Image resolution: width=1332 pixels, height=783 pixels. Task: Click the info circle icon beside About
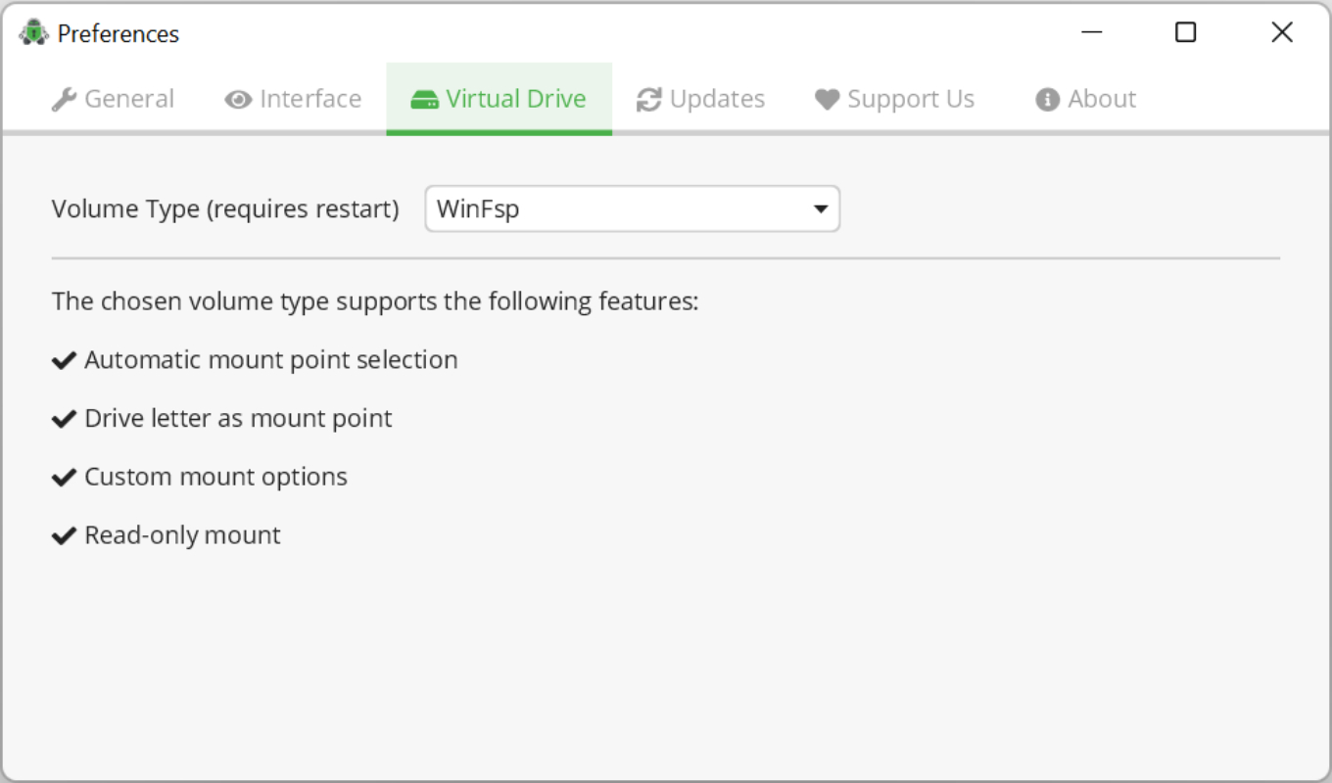click(x=1048, y=100)
